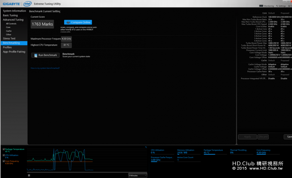
Task: Click the Memory Utilization monitor tile
Action: pos(189,152)
